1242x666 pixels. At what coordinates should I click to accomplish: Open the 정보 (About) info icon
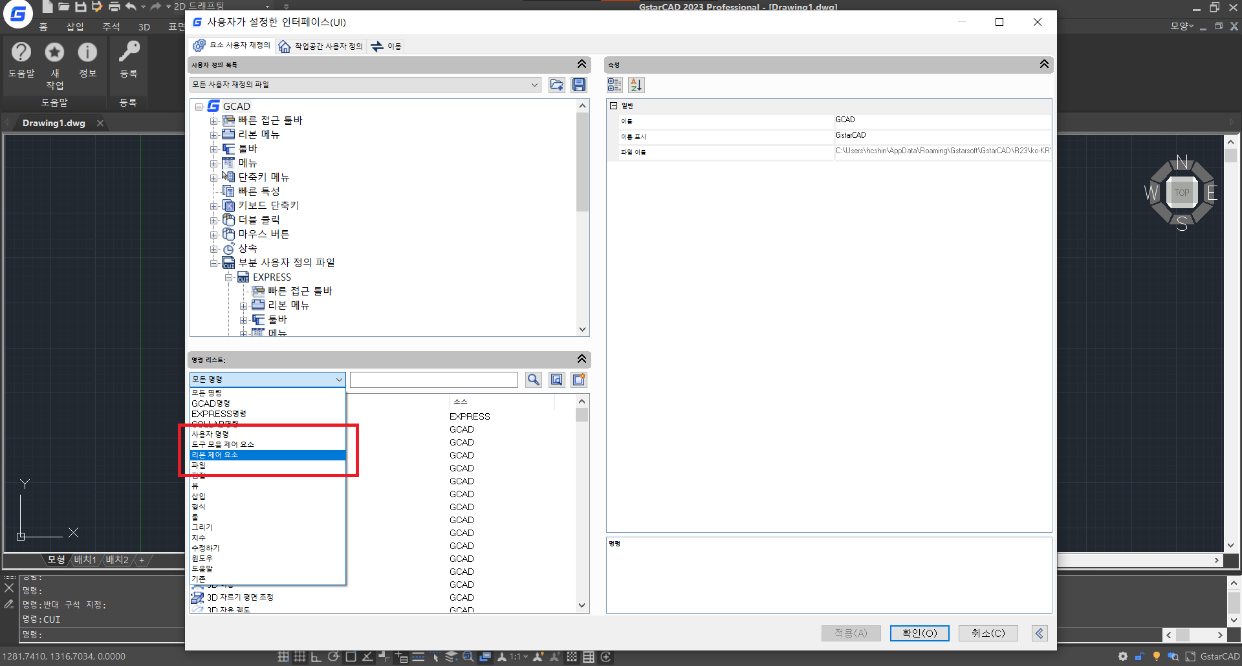click(x=87, y=52)
